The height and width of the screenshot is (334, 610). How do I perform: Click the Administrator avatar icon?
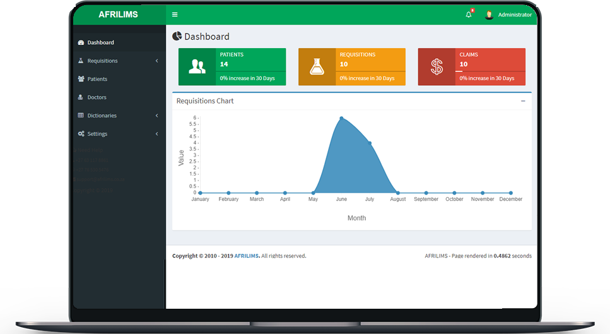click(x=489, y=15)
